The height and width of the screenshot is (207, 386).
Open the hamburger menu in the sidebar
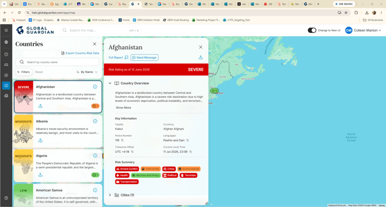pyautogui.click(x=6, y=30)
